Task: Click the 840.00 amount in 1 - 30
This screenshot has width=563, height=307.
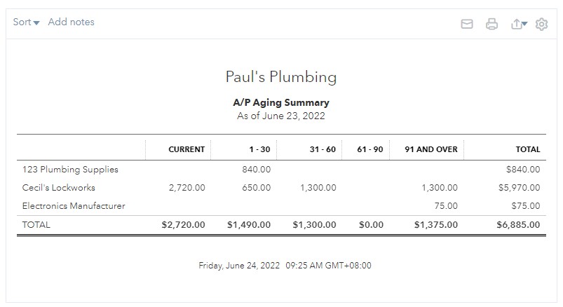Action: pos(257,170)
